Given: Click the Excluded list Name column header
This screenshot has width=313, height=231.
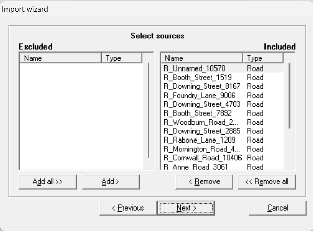Looking at the screenshot, I should (x=60, y=58).
